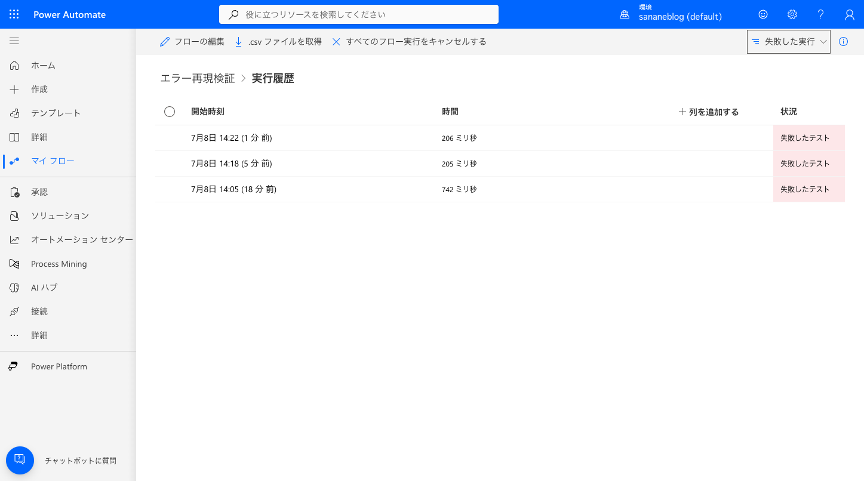This screenshot has height=481, width=864.
Task: Click the environment picker icon
Action: pos(625,14)
